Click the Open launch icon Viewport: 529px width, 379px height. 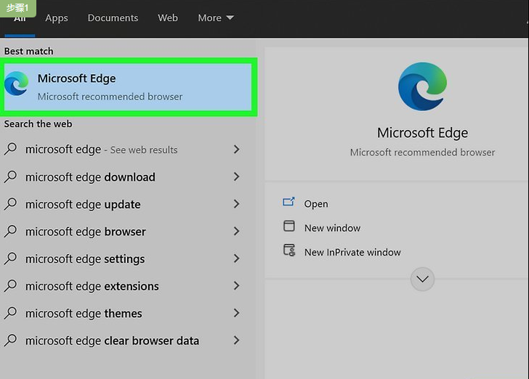[288, 202]
